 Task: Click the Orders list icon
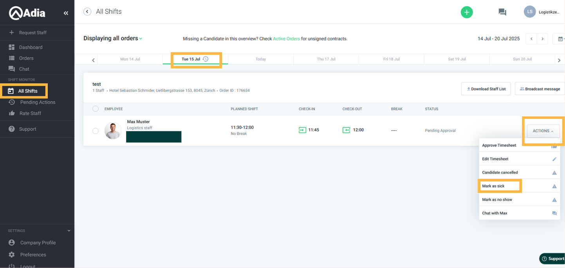[x=12, y=58]
